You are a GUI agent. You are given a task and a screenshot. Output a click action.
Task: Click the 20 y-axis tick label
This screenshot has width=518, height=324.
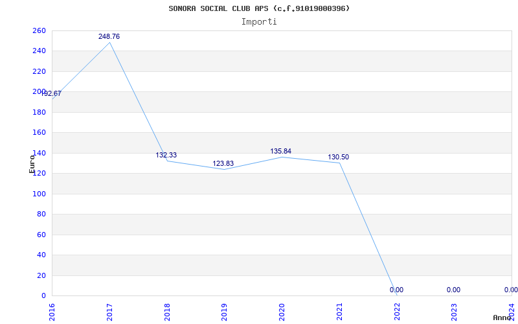pyautogui.click(x=41, y=275)
